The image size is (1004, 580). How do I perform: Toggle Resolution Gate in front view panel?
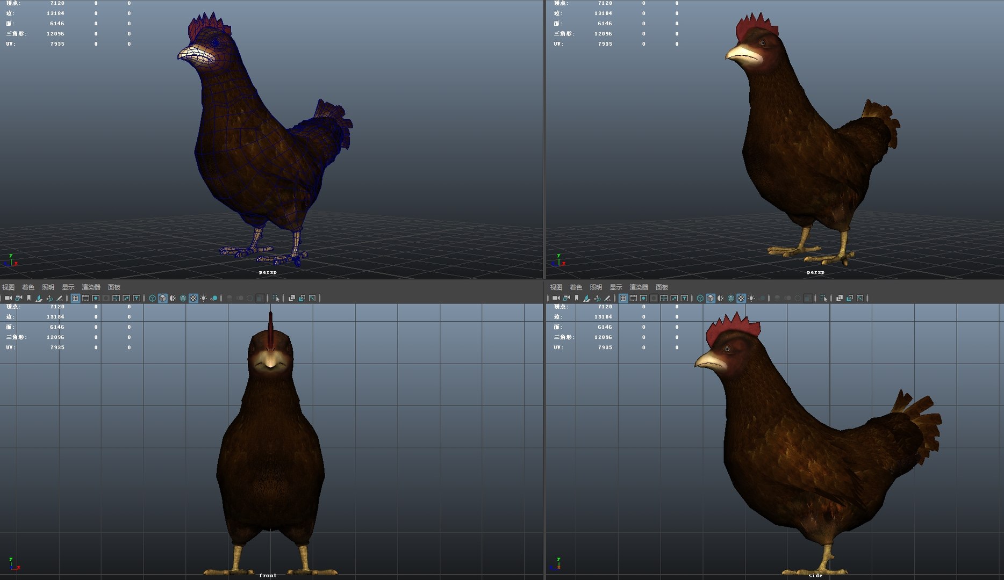96,298
